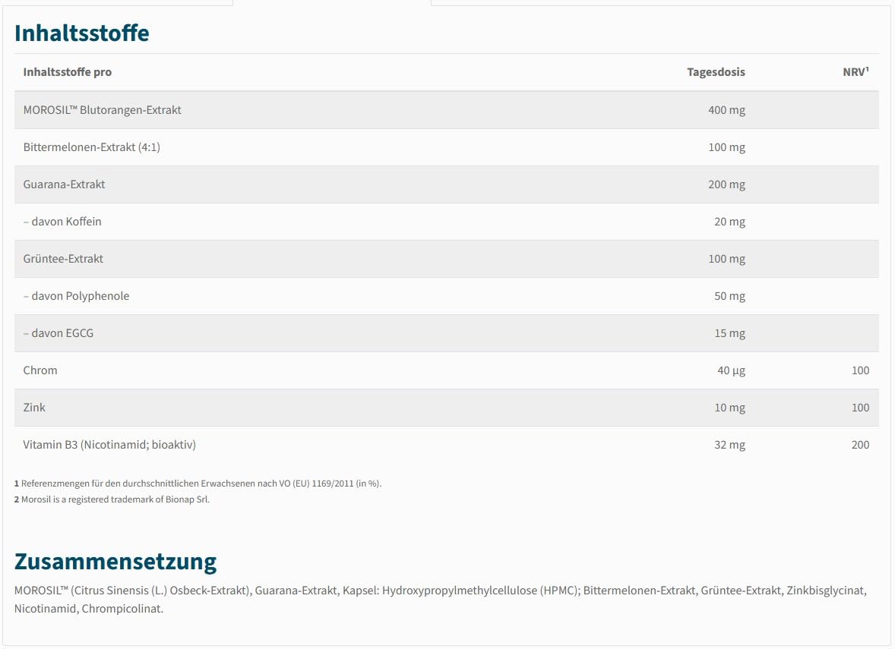
Task: Select the Zusammensetzung heading
Action: [115, 562]
